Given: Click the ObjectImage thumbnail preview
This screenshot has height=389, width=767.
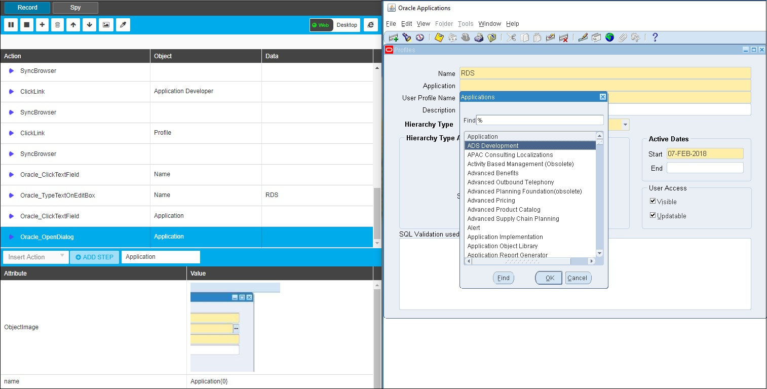Looking at the screenshot, I should pyautogui.click(x=235, y=327).
